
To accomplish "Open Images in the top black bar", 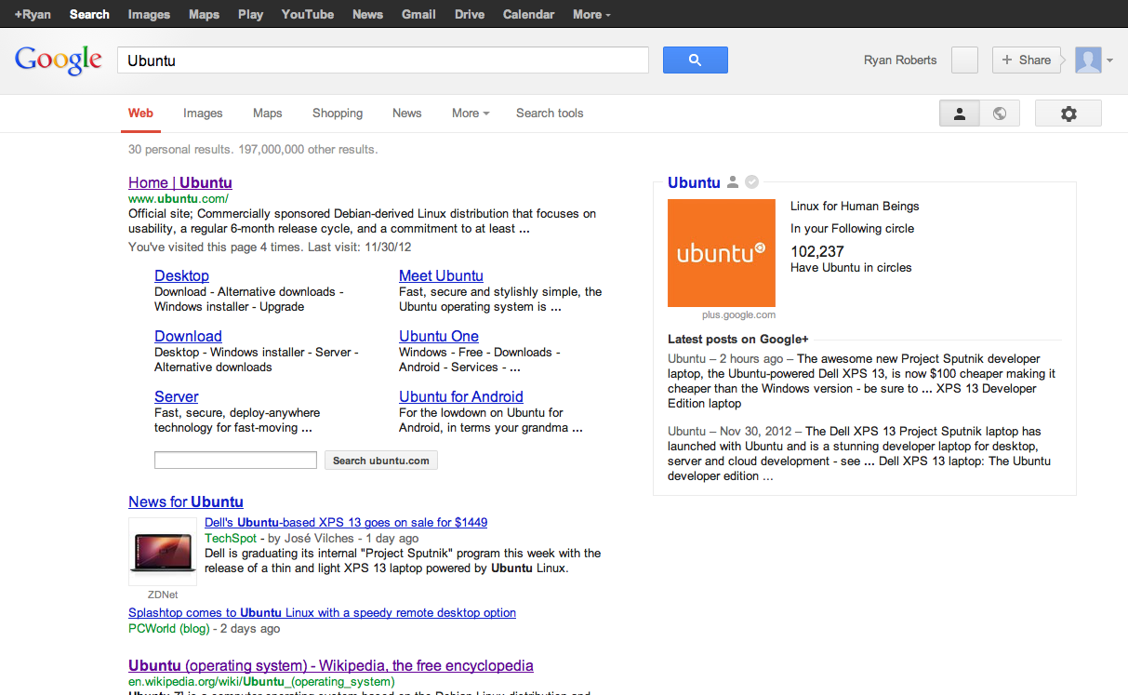I will (149, 14).
